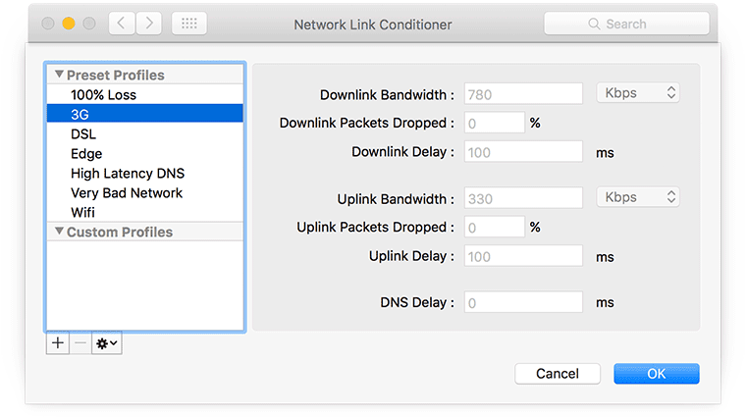The image size is (746, 417).
Task: Click the yellow minimize window button
Action: click(69, 24)
